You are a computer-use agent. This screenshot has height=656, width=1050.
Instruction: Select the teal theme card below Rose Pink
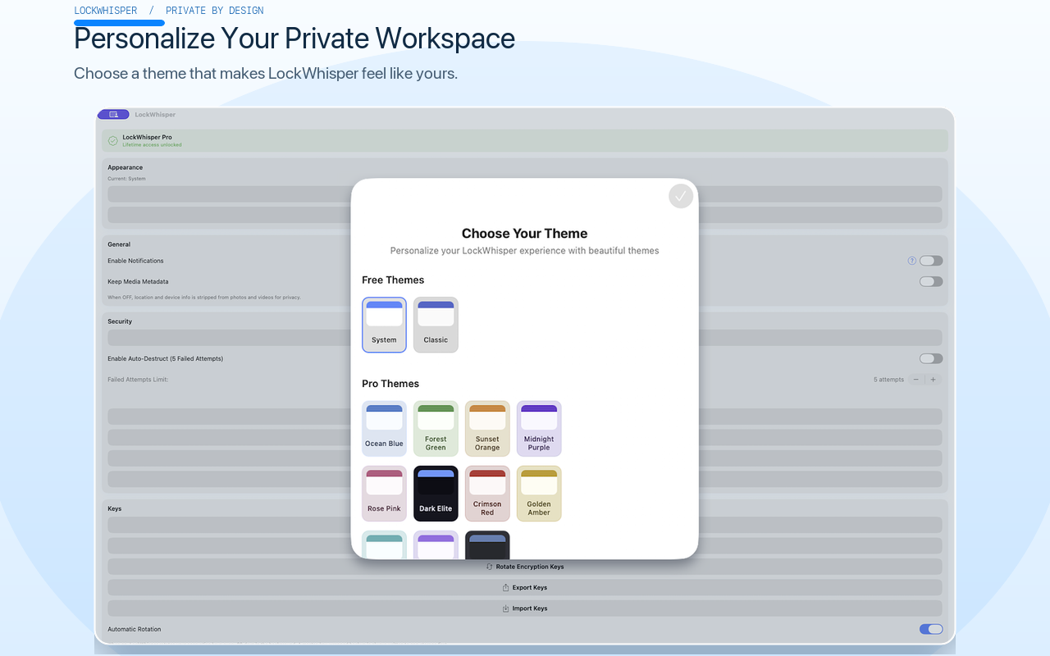384,545
